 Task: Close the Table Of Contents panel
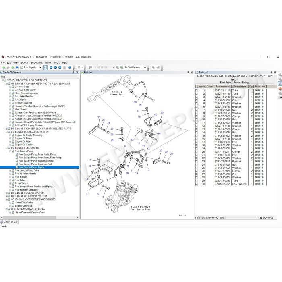(77, 72)
